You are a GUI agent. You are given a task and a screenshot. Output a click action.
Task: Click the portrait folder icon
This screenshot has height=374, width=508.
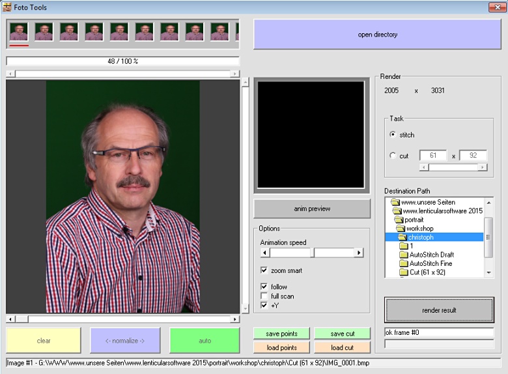[399, 220]
